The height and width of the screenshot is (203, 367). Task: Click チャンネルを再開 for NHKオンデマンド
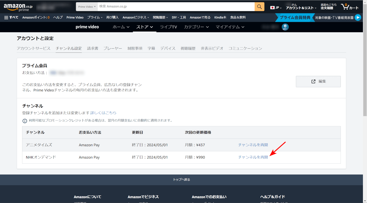click(x=253, y=157)
